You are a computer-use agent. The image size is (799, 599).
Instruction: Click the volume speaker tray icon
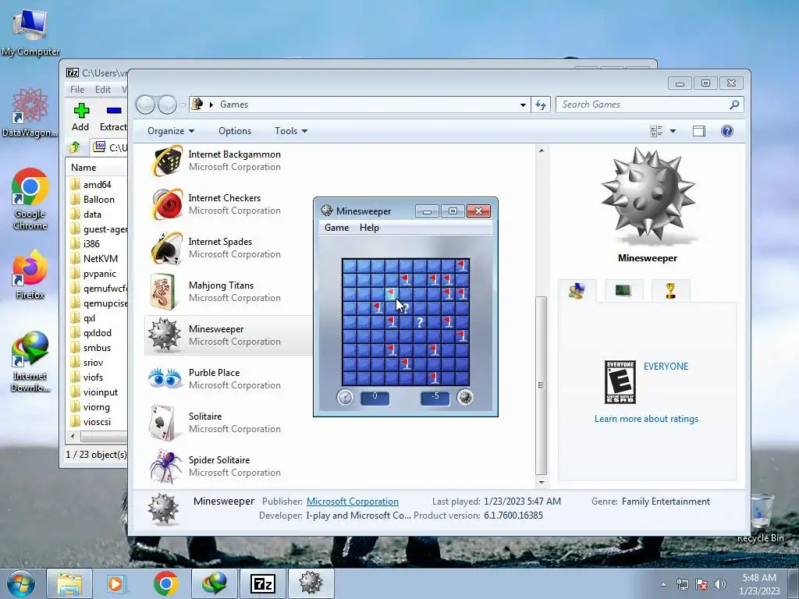pyautogui.click(x=720, y=583)
